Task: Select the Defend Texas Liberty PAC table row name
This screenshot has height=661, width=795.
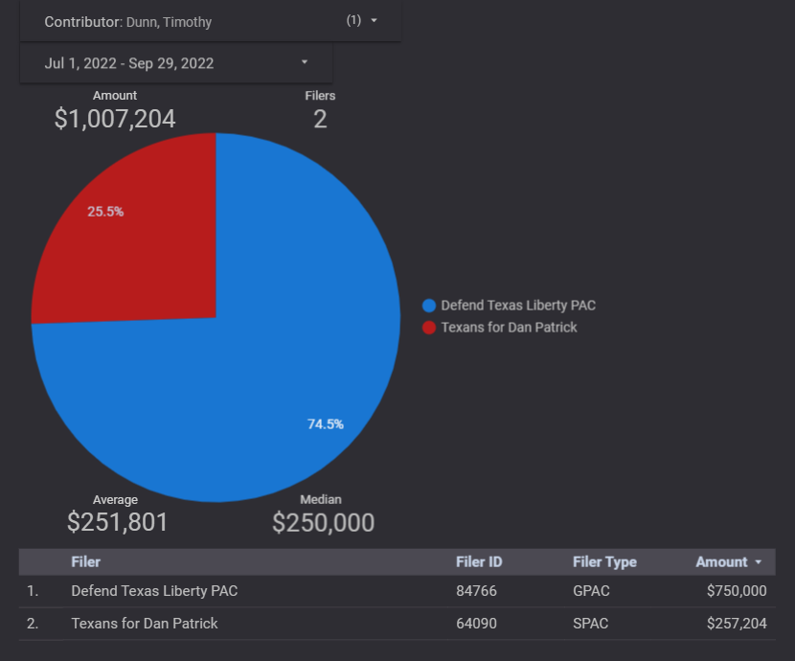Action: click(154, 591)
